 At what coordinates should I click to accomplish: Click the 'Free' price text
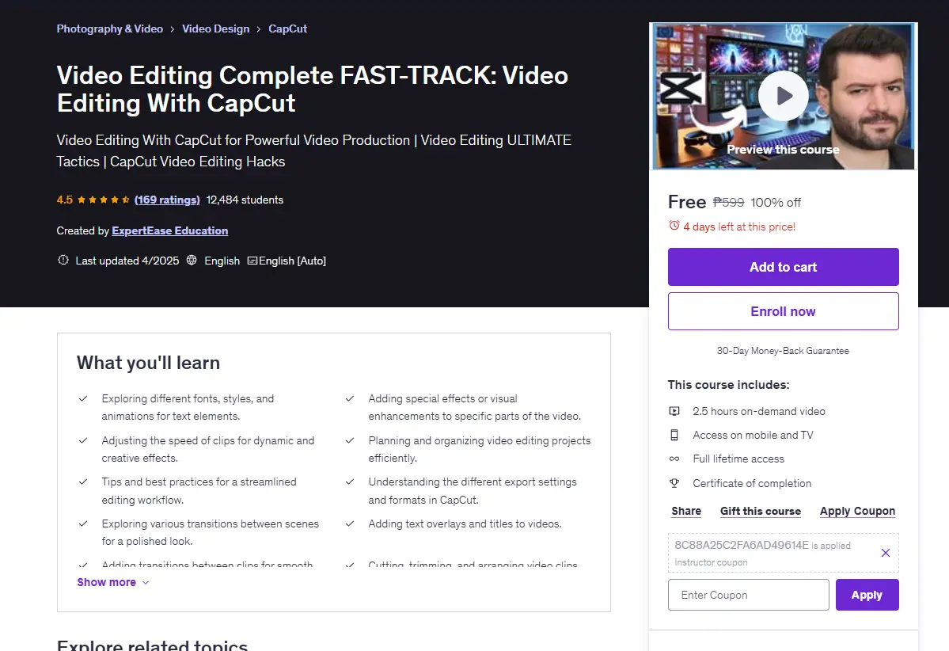point(687,202)
